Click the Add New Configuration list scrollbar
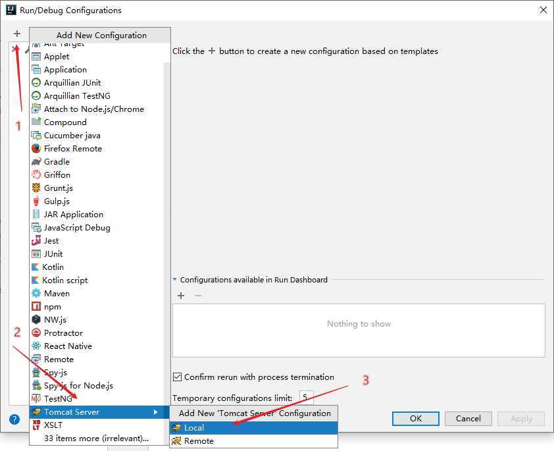Screen dimensions: 554x451 (167, 233)
